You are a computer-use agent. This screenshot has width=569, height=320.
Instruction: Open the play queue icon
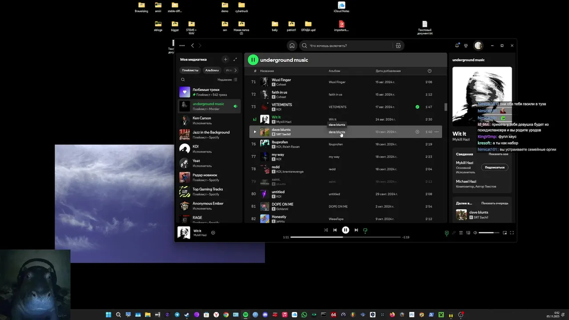[461, 232]
